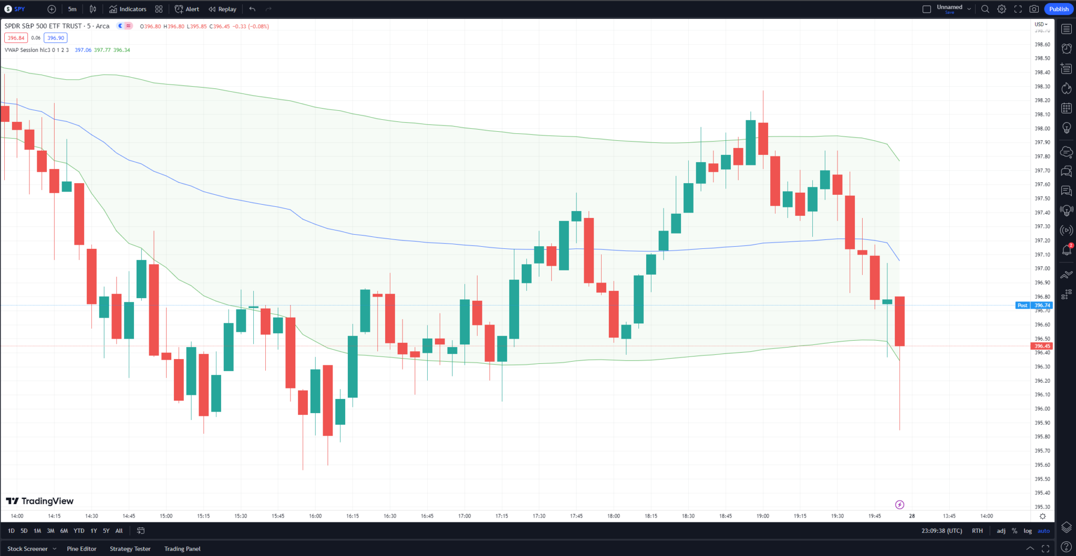Screen dimensions: 1076x556
Task: Switch to the Pine Editor tab
Action: tap(81, 549)
